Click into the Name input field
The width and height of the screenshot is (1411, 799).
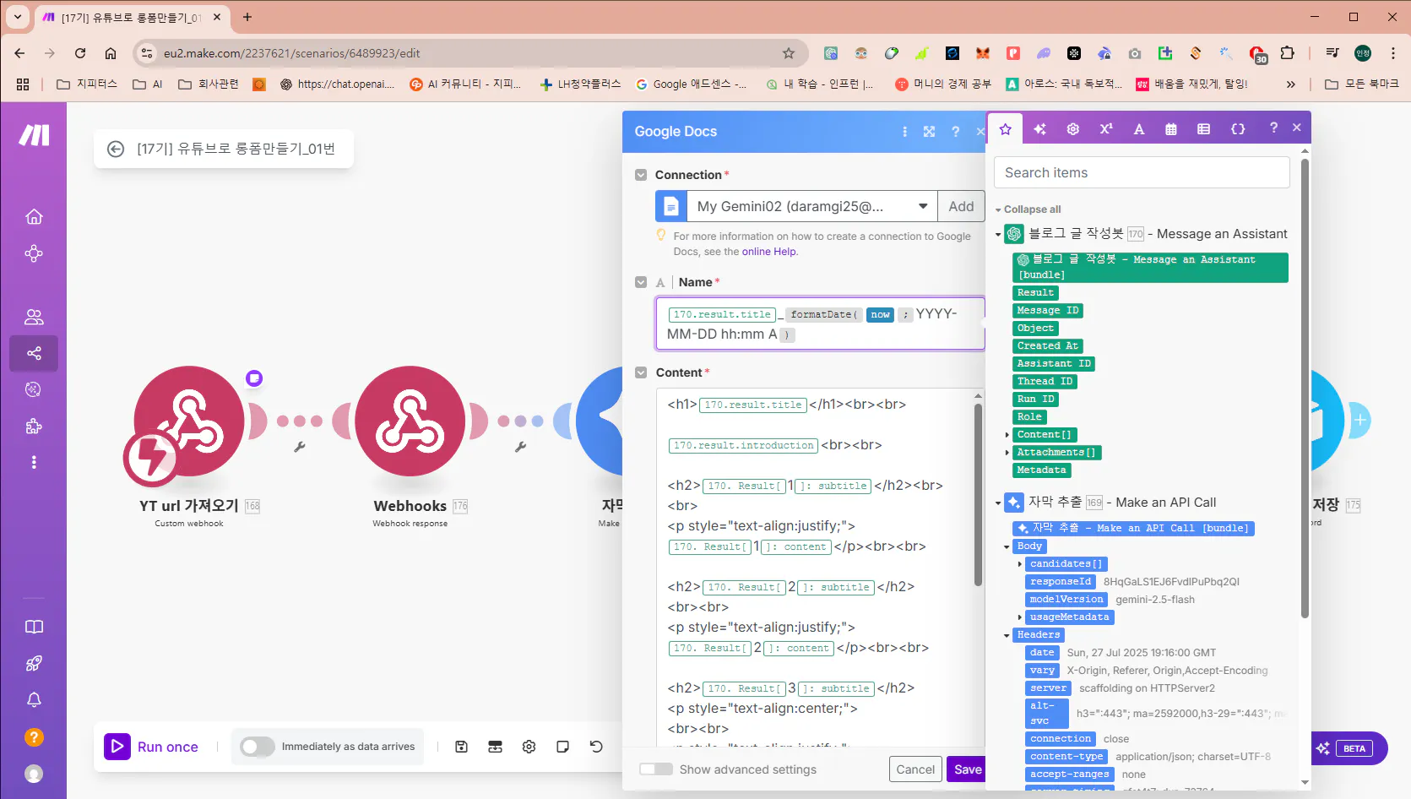coord(820,323)
